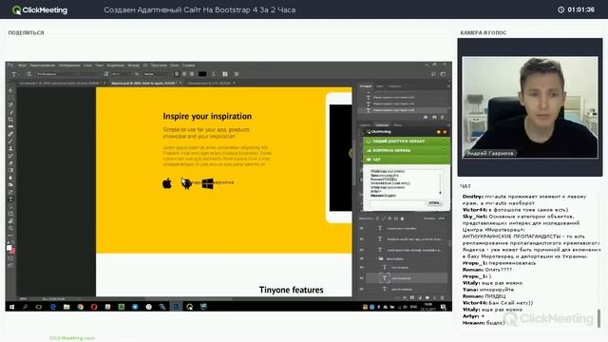608x342 pixels.
Task: Select the Eraser tool
Action: click(10, 162)
